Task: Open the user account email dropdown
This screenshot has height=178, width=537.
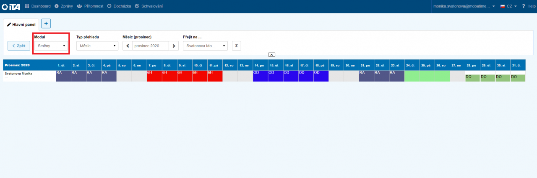Action: click(x=464, y=6)
